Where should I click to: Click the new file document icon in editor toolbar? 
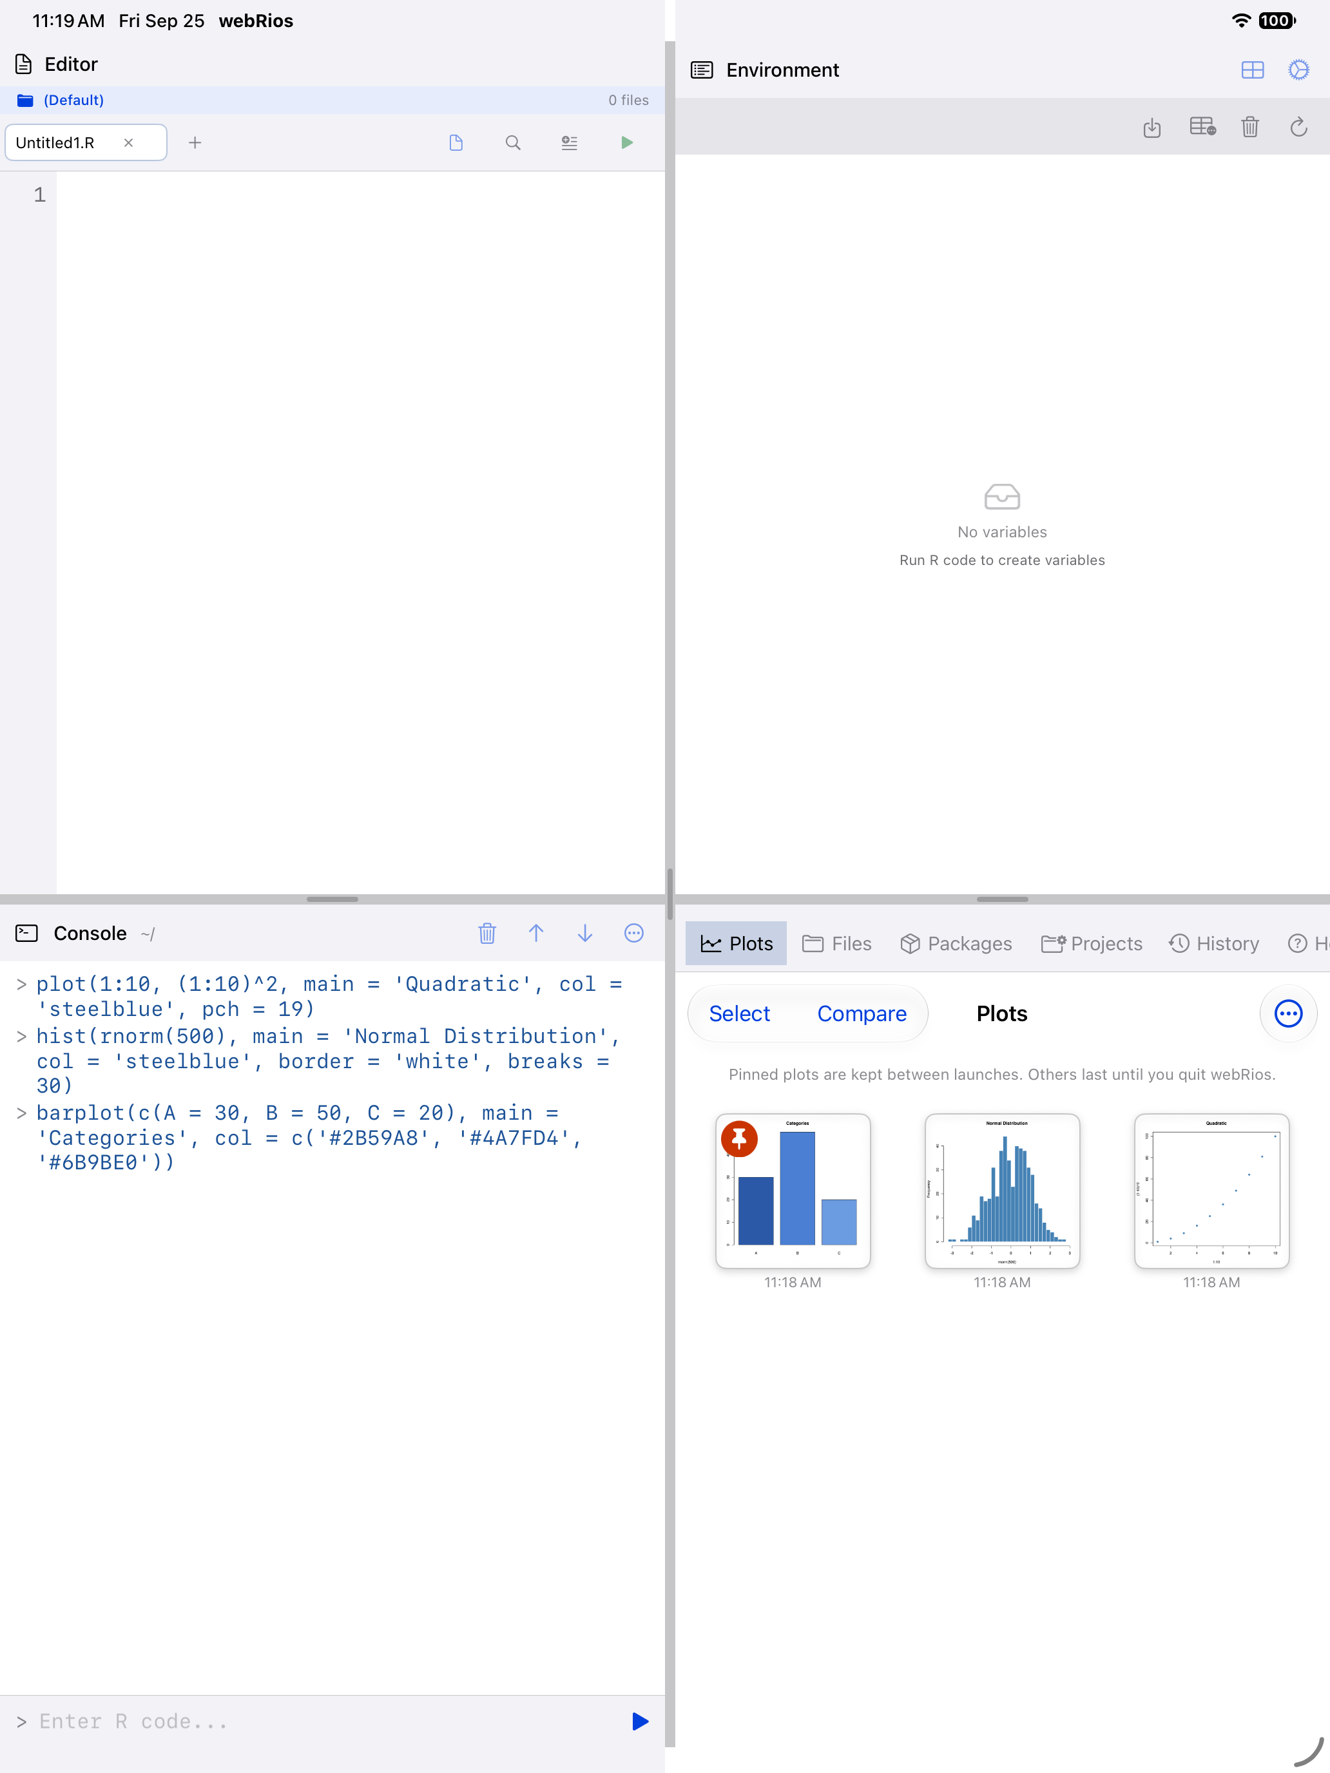pos(456,142)
